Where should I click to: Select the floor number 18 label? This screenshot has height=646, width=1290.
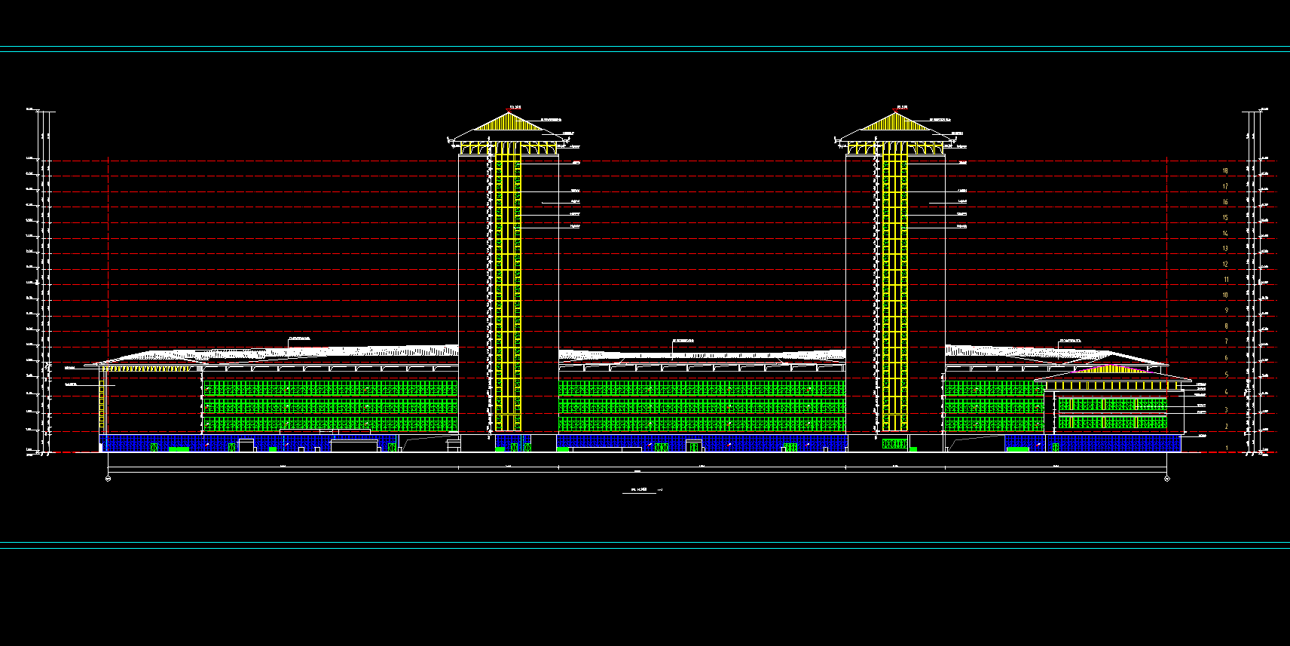click(1225, 171)
